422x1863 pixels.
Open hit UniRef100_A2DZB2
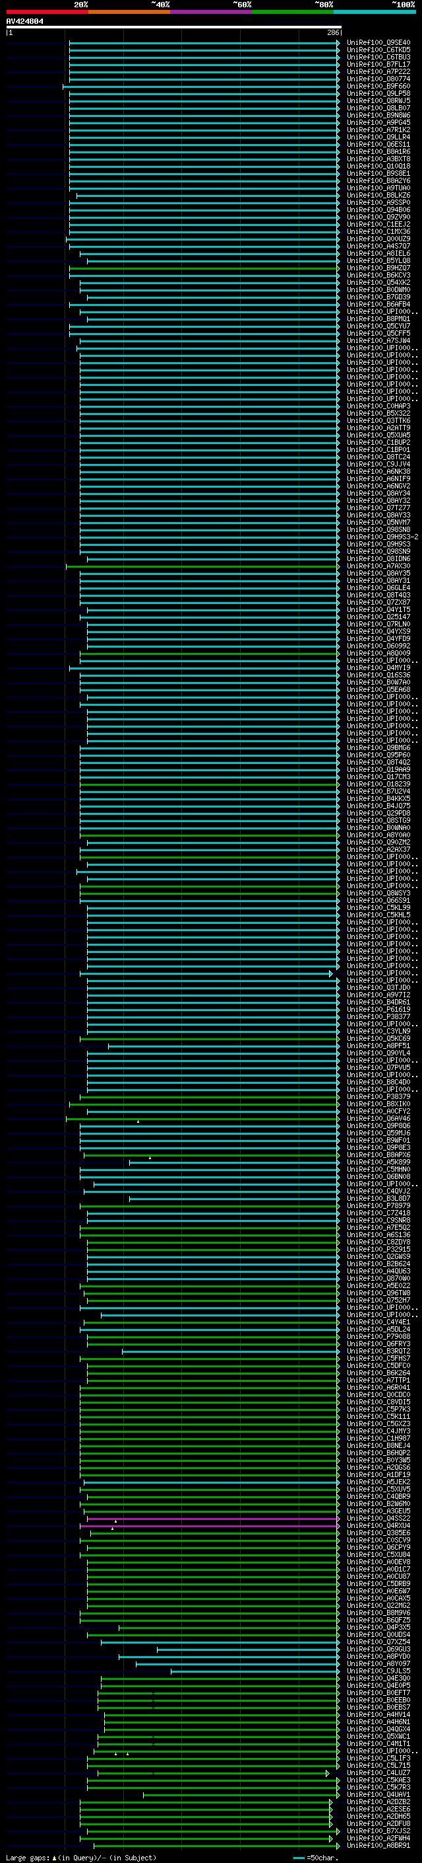tap(378, 1802)
